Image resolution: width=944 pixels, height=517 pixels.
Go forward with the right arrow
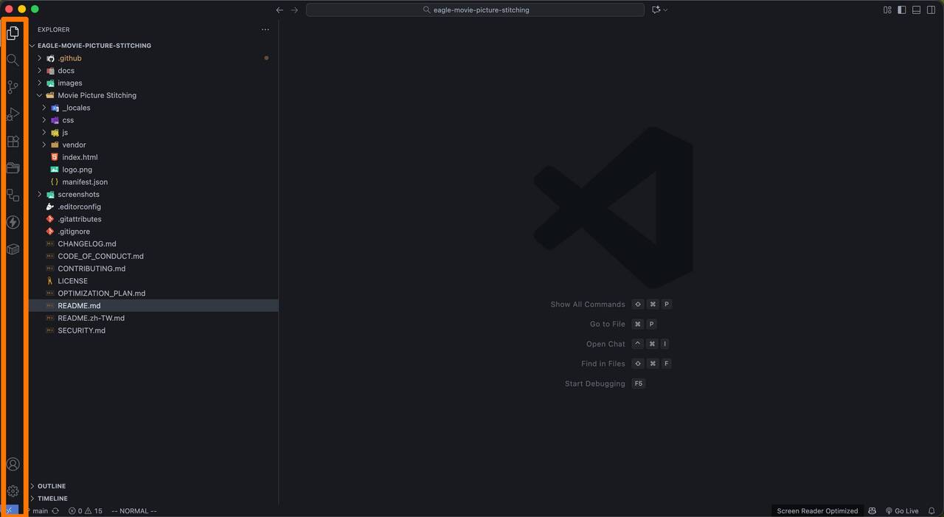(x=294, y=10)
